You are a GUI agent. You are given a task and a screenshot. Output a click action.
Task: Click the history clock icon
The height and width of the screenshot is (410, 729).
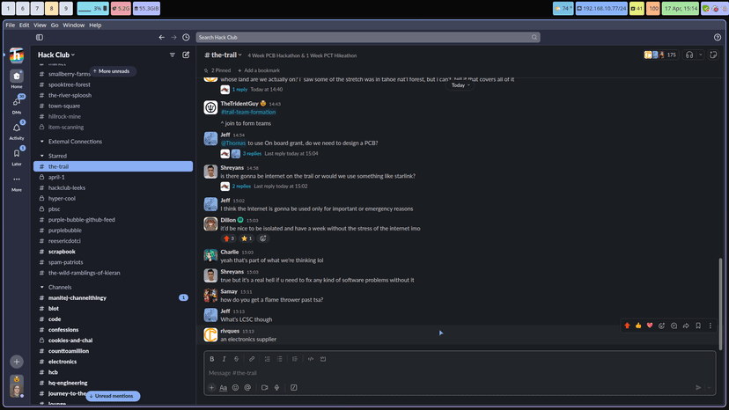click(x=186, y=37)
